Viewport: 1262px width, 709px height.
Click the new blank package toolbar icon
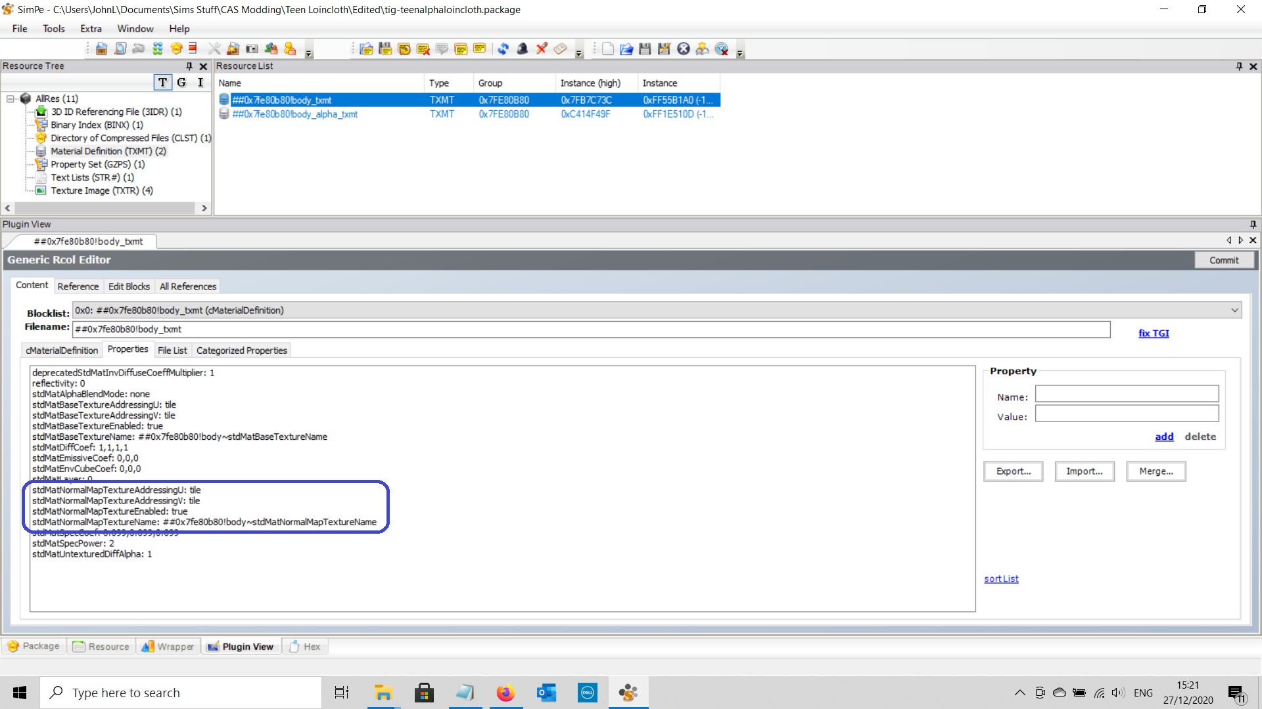607,49
